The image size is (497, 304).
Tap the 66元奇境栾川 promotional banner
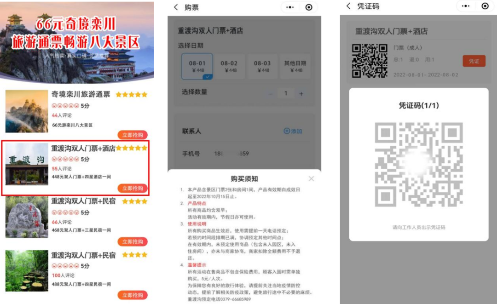[77, 41]
